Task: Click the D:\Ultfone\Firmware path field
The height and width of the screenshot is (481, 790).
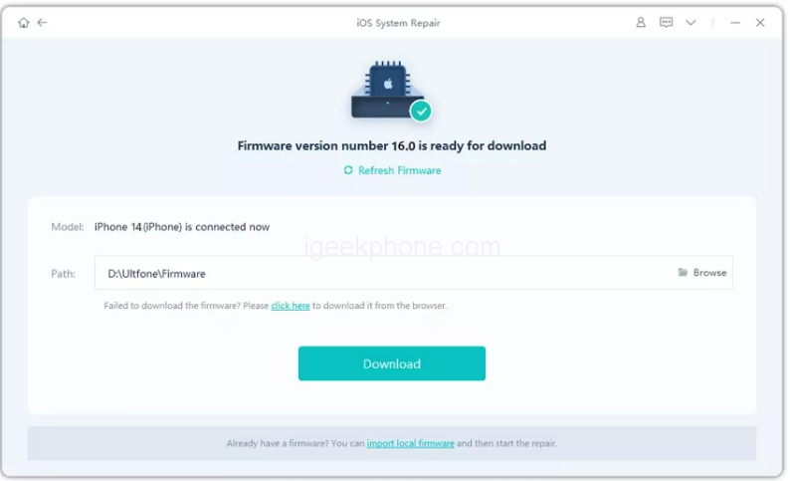Action: tap(414, 273)
